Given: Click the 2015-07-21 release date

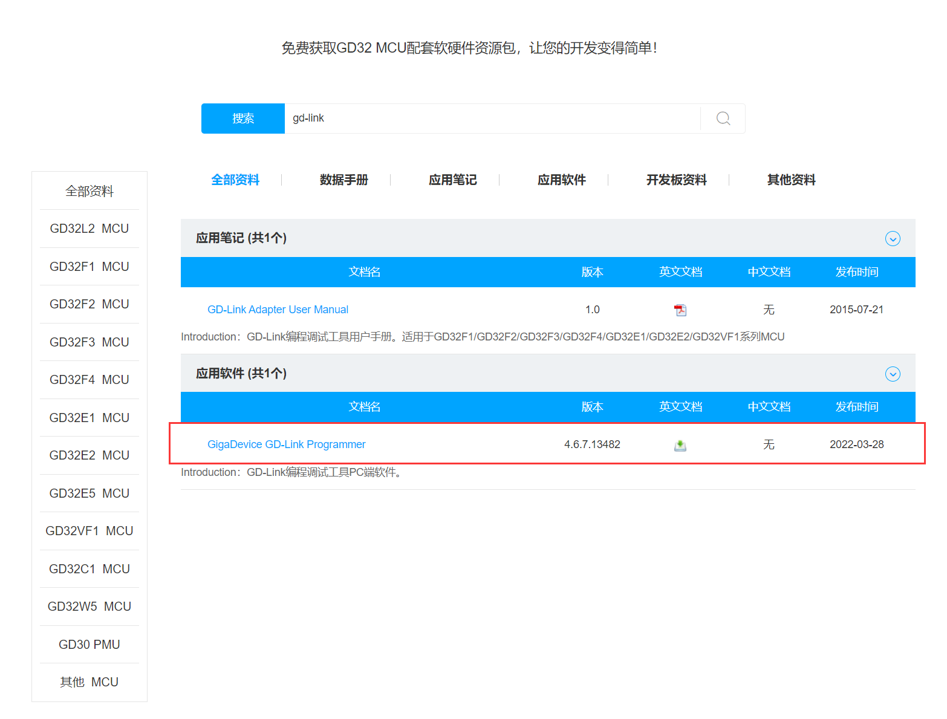Looking at the screenshot, I should point(857,310).
